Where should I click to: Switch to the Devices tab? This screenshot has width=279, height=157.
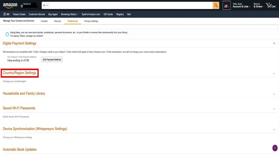(x=58, y=21)
